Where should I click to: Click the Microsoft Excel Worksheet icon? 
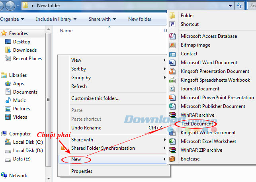point(172,141)
